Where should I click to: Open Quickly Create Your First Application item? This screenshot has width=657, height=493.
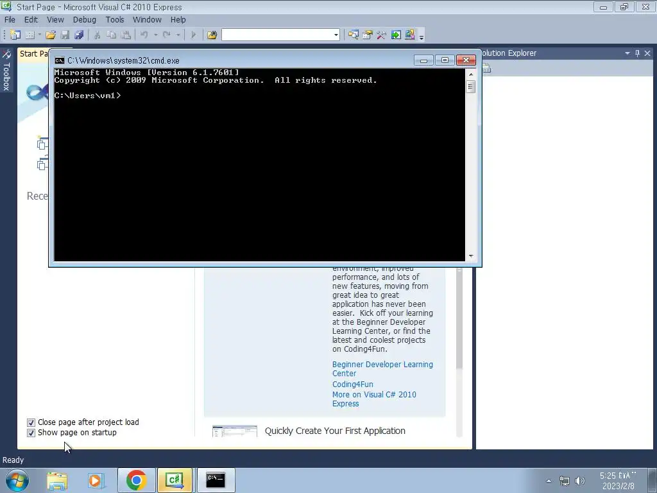click(335, 431)
